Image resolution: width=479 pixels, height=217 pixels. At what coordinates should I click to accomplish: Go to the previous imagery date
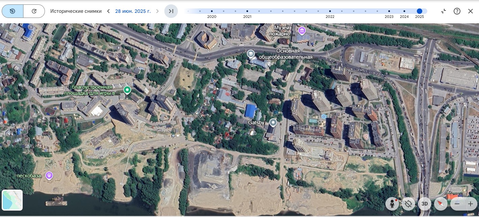(108, 11)
